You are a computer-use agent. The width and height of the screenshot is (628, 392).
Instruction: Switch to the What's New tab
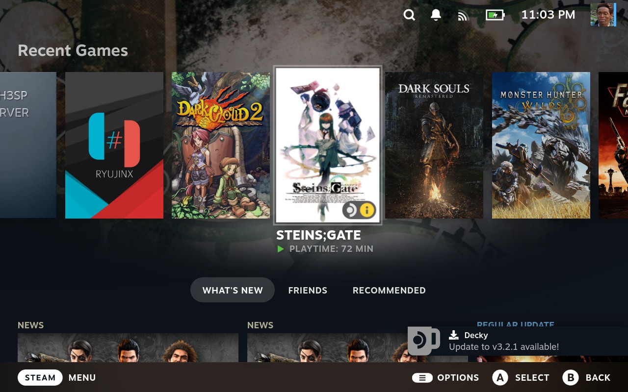[233, 290]
